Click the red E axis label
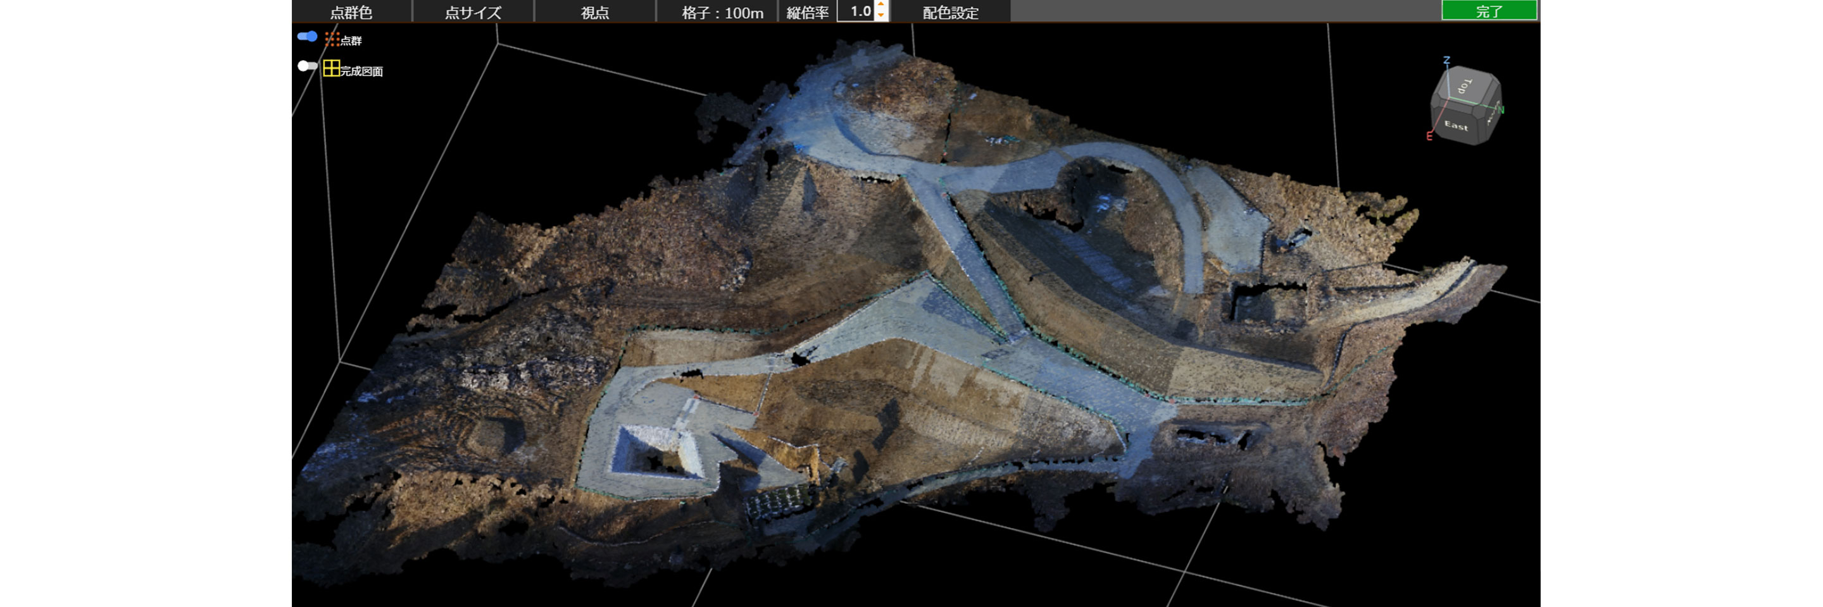Viewport: 1823px width, 607px height. tap(1429, 137)
